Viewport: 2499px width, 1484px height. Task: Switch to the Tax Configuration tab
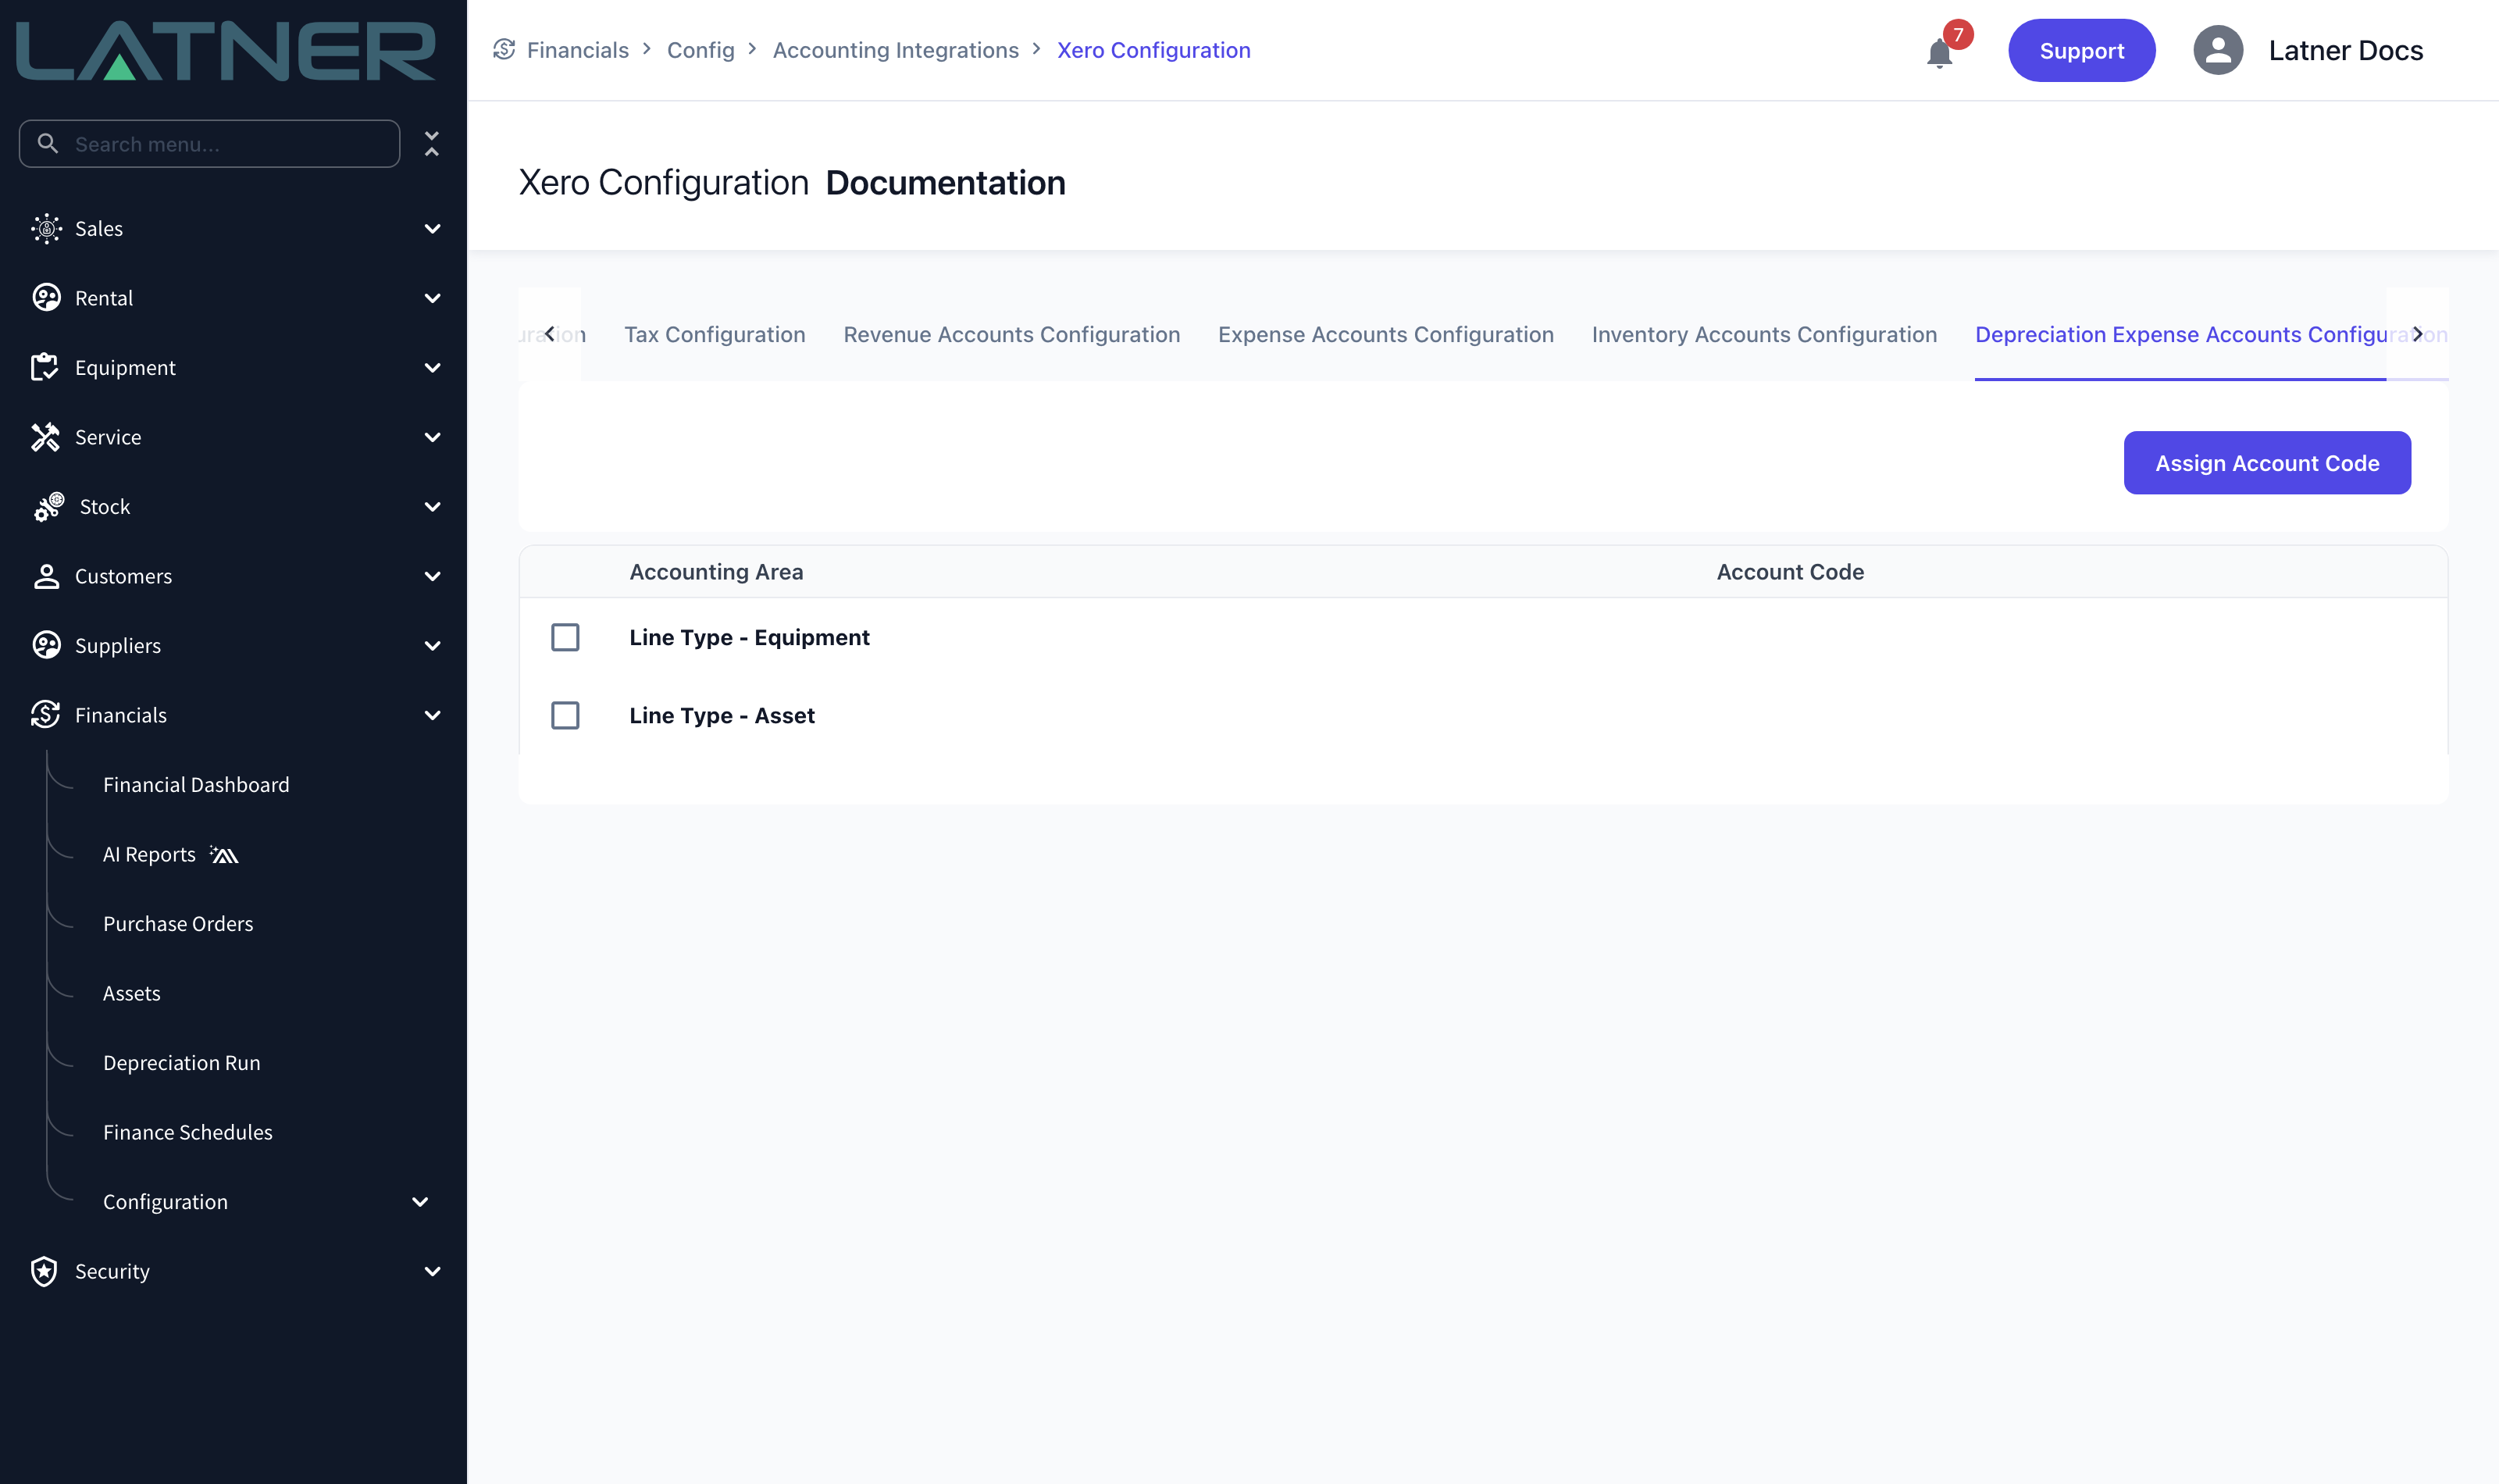[x=715, y=335]
